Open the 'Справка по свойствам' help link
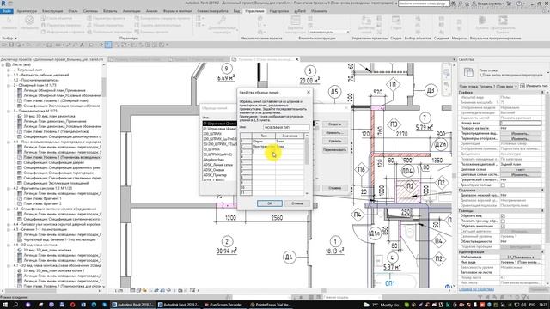Screen dimensions: 550x309 point(476,289)
